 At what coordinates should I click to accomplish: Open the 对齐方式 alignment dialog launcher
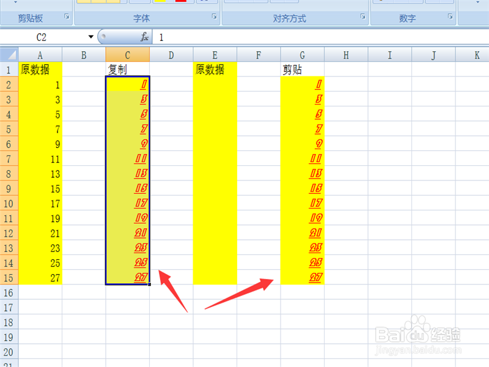[362, 17]
